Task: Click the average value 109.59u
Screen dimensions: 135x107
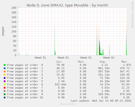Action: point(104,94)
